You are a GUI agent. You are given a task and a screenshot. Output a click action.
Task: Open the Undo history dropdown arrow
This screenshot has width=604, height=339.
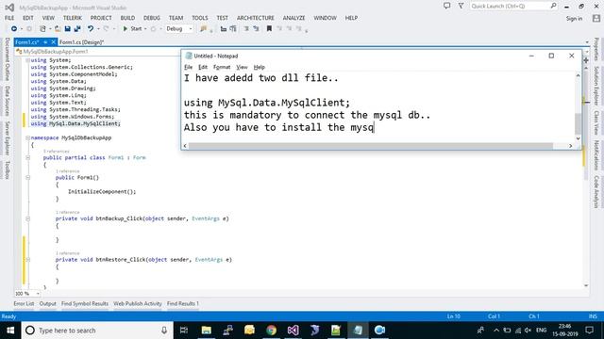[98, 29]
